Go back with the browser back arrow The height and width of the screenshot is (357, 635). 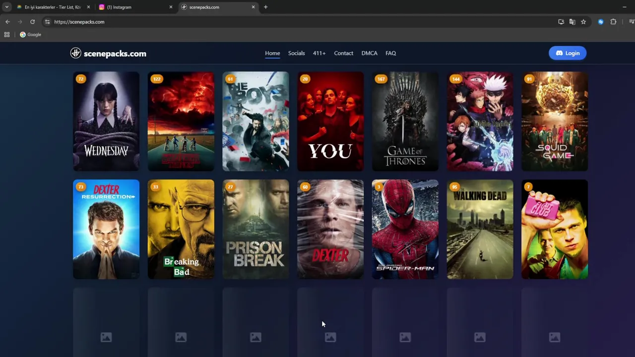pyautogui.click(x=7, y=22)
